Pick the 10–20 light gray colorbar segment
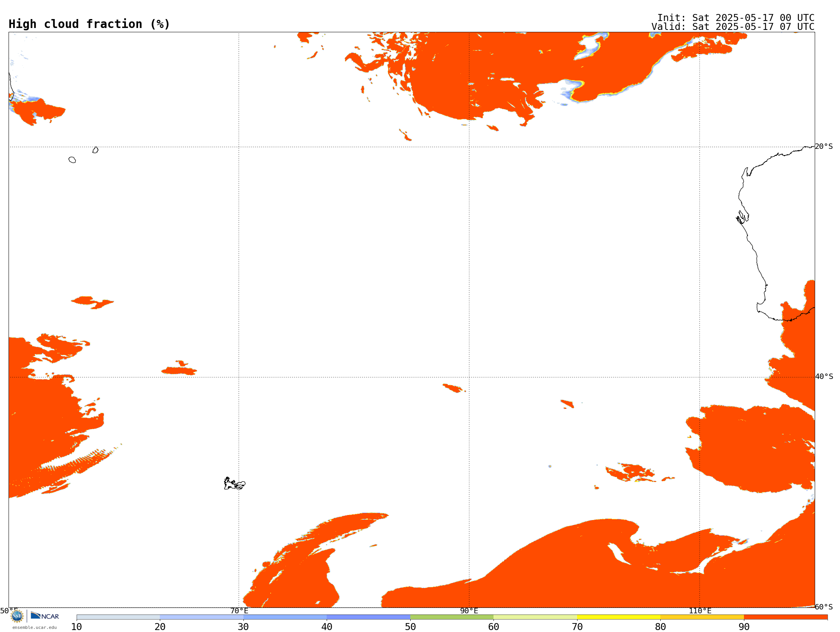This screenshot has height=632, width=840. 118,617
